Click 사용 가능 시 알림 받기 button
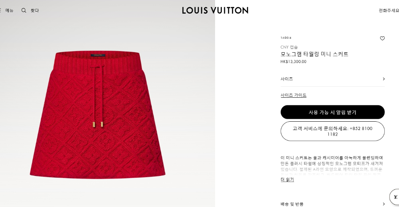 [x=333, y=112]
